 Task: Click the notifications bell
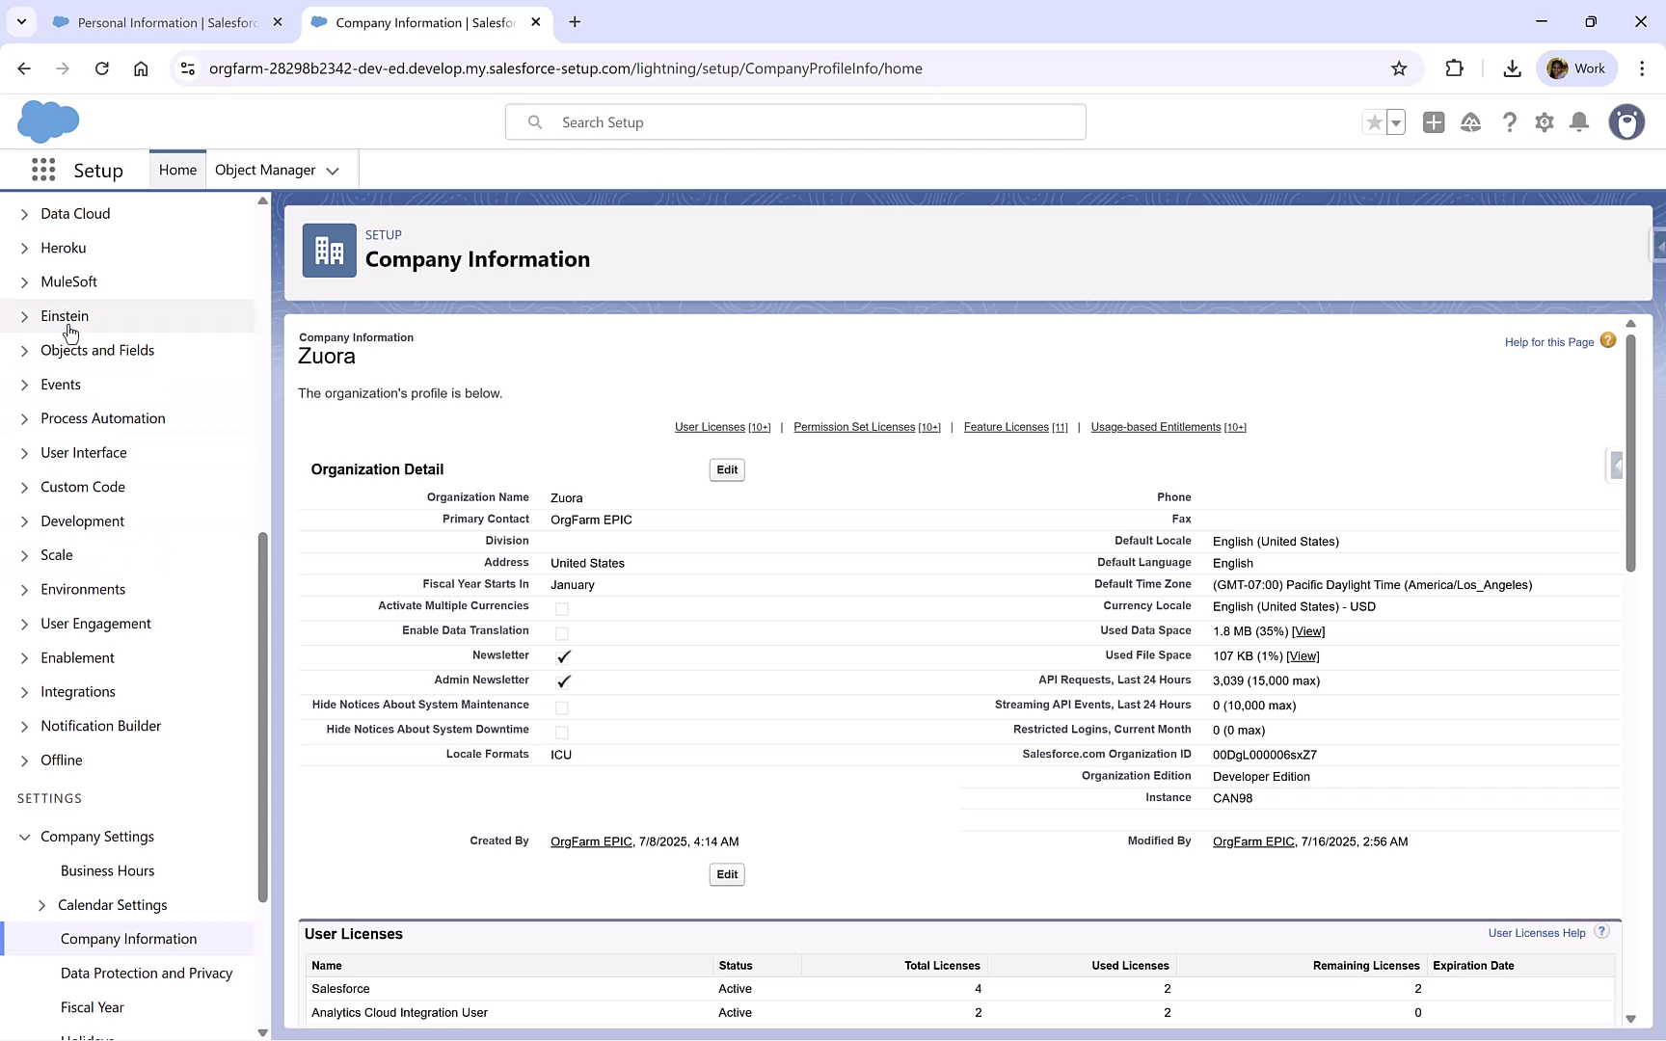tap(1579, 122)
